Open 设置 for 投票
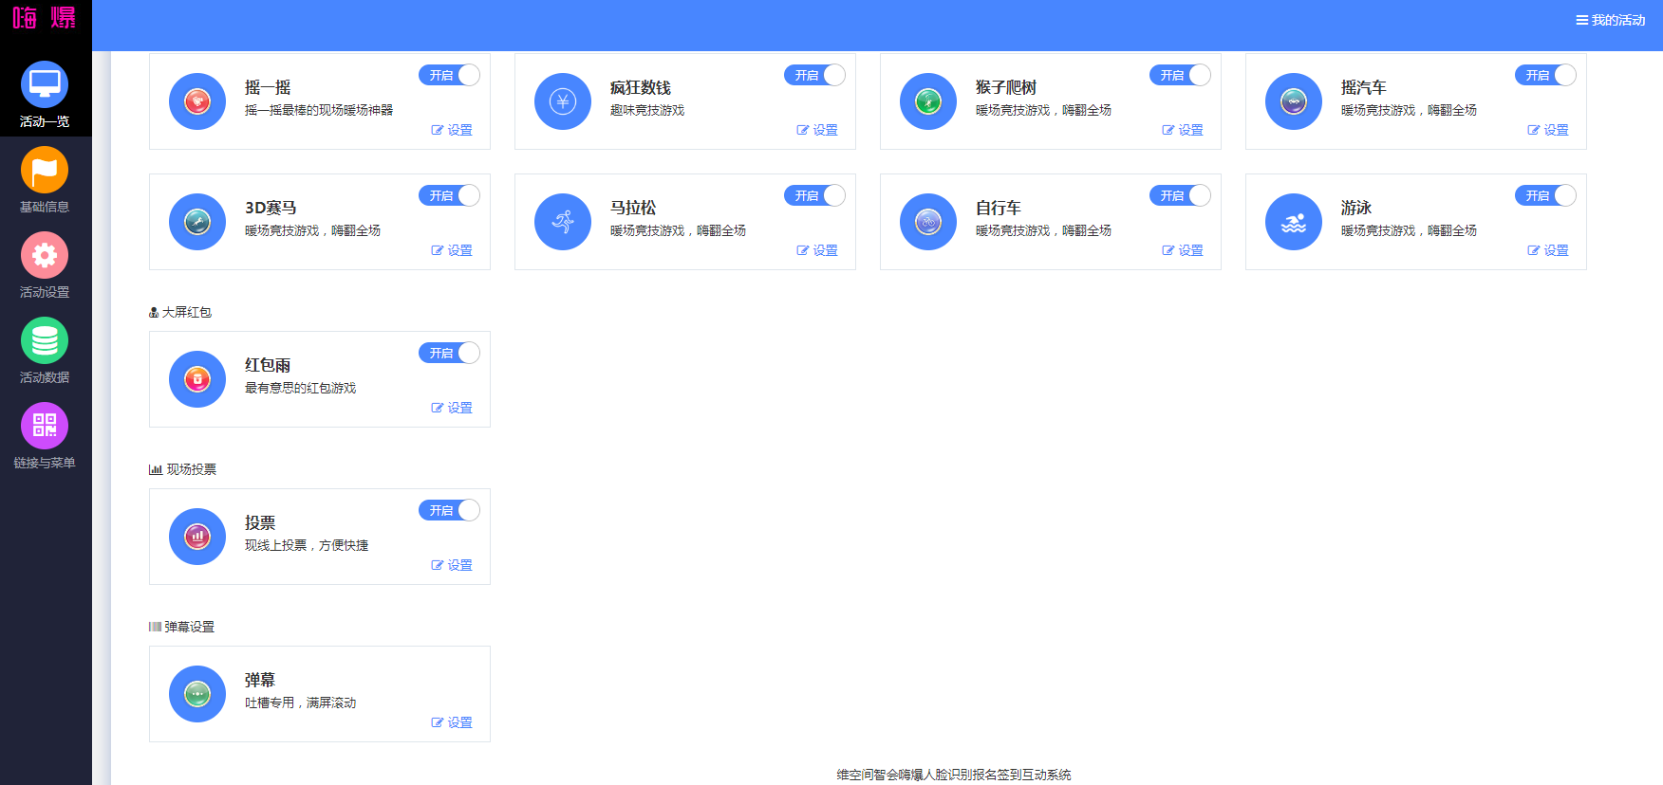Viewport: 1663px width, 785px height. click(452, 565)
